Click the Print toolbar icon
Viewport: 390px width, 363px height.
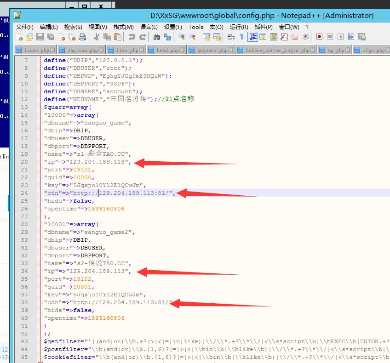click(82, 37)
